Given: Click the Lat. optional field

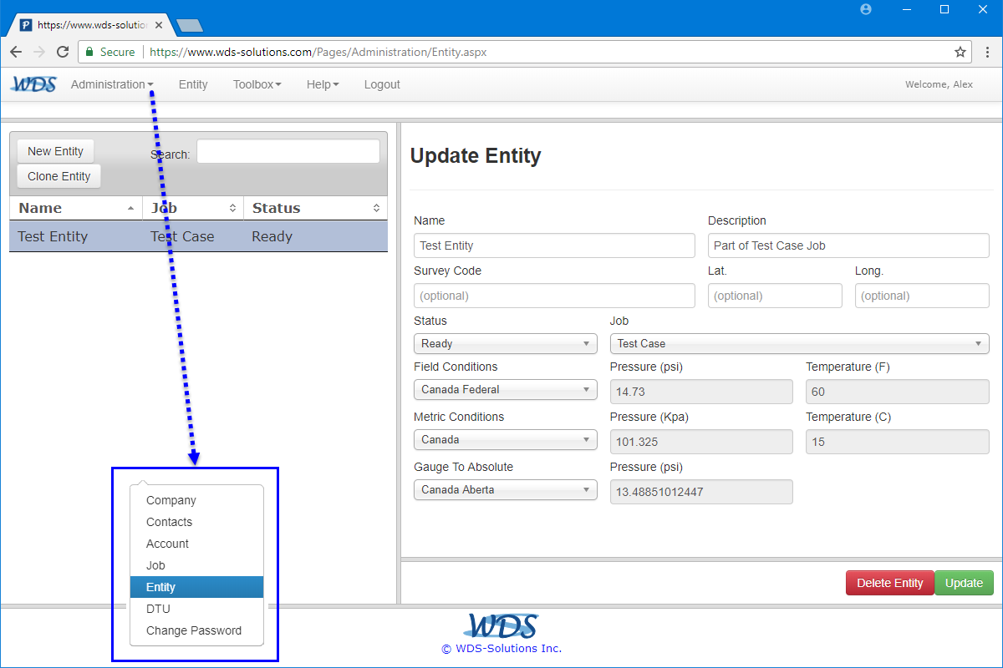Looking at the screenshot, I should [x=775, y=296].
